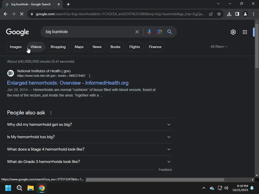Close the 'big bumhole - Google Search' tab
259x194 pixels.
coord(59,4)
